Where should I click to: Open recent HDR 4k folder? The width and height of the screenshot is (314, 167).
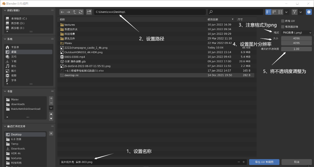[x=26, y=154]
